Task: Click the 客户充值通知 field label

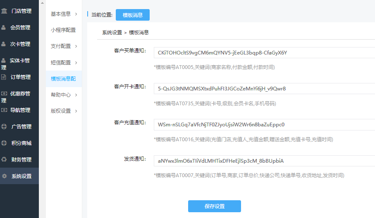Action: click(130, 123)
